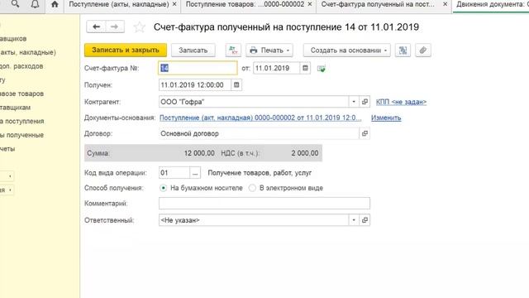Viewport: 529px width, 298px height.
Task: Click the Комментарий text field
Action: [264, 204]
